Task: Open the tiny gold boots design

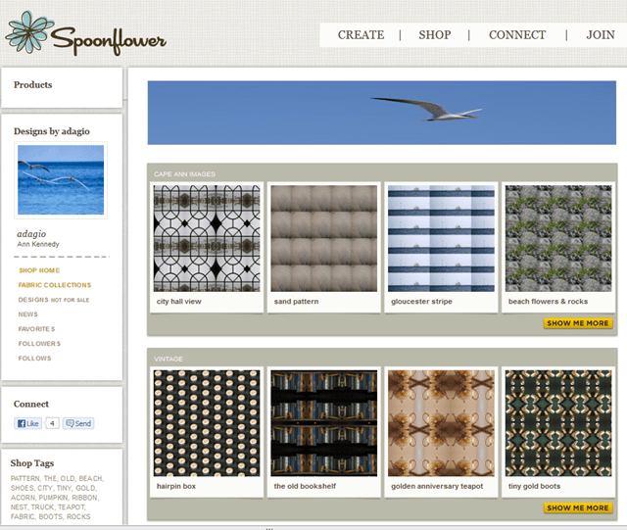Action: tap(557, 422)
